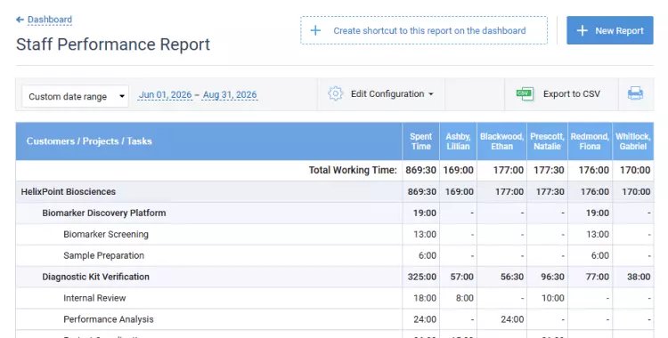Screen dimensions: 668x338
Task: Click 13:00 under Redmond for Biomarker Screening
Action: pyautogui.click(x=598, y=234)
